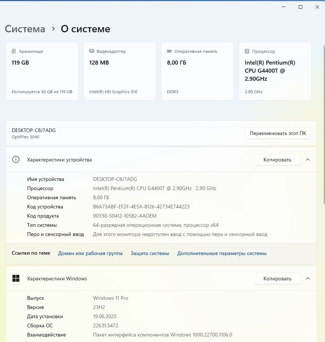Select the device ID B6A75ABF-EF2F-4E5A-8126-42734E744223
The image size is (325, 342).
[141, 207]
